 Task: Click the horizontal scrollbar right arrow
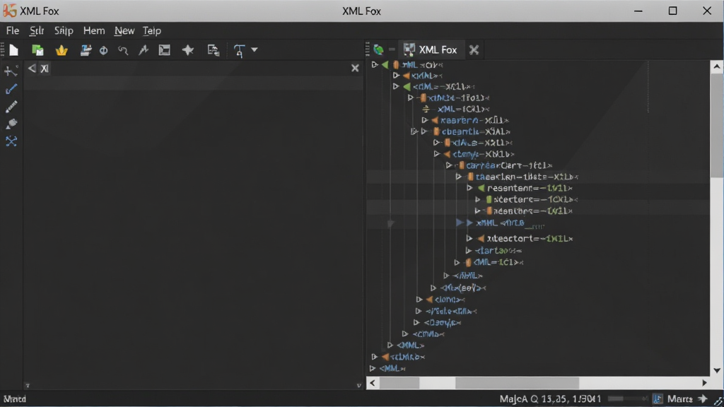point(704,383)
